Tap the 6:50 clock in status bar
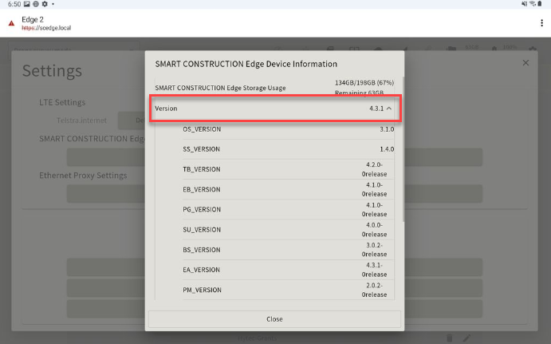This screenshot has width=551, height=344. [14, 4]
